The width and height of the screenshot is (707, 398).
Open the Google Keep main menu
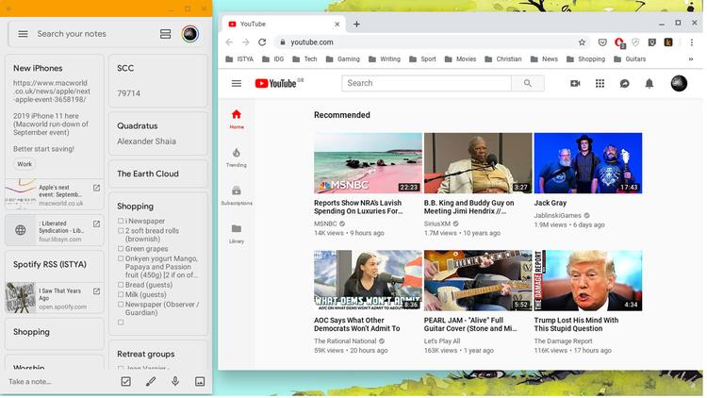[x=23, y=34]
